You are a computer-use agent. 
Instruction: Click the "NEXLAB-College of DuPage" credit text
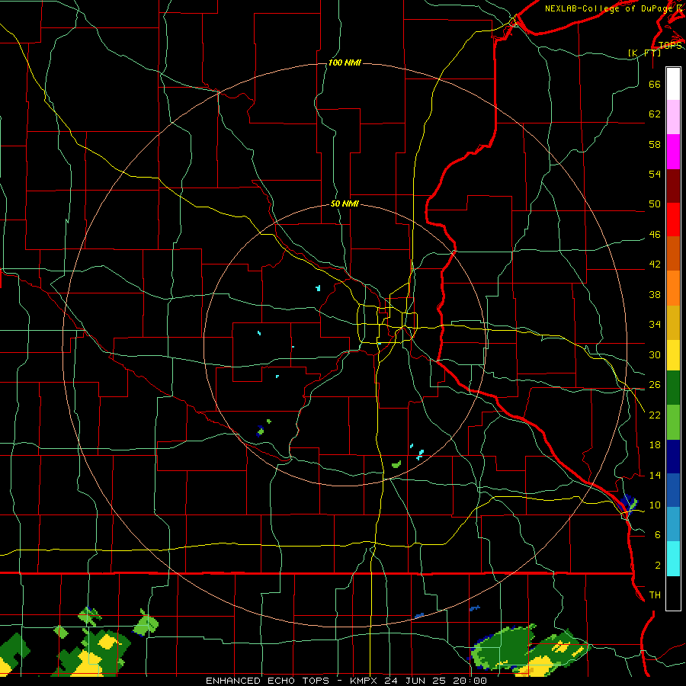(x=608, y=8)
